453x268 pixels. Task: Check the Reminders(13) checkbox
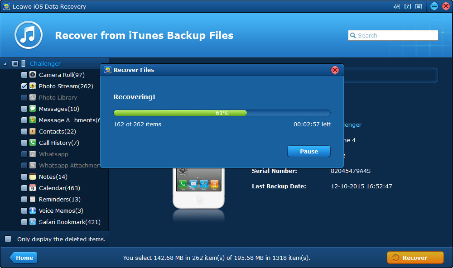coord(24,199)
